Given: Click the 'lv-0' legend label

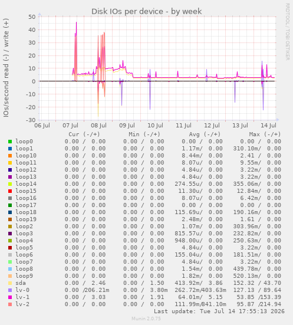Looking at the screenshot, I should pyautogui.click(x=22, y=290).
